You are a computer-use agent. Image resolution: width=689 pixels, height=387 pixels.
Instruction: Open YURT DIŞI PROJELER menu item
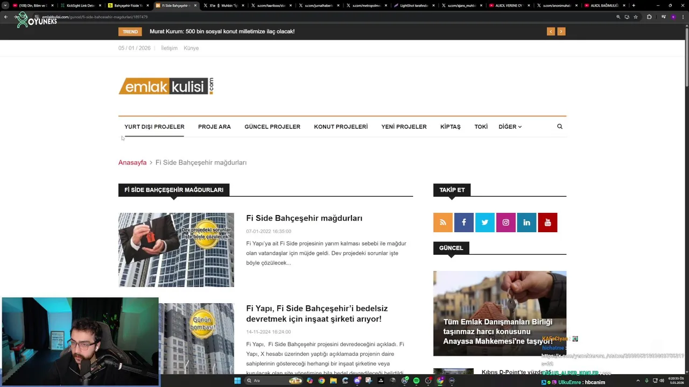[x=154, y=127]
